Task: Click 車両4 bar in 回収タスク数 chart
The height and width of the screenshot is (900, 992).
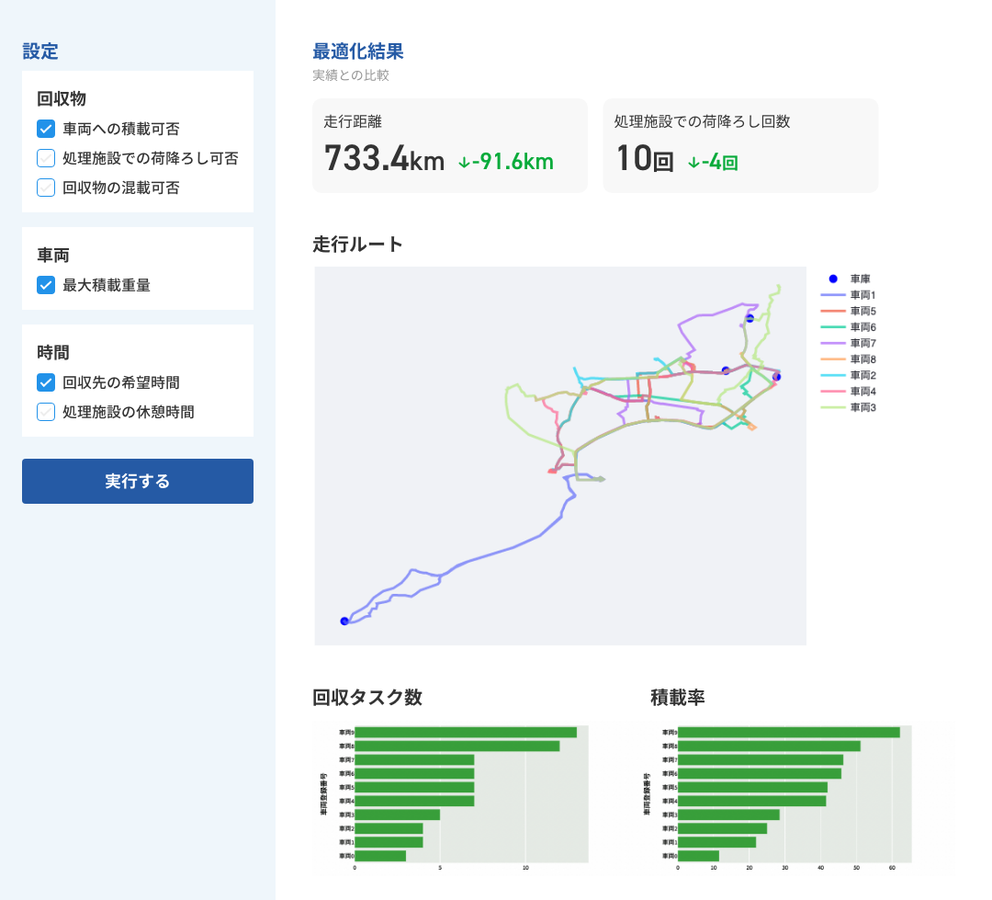Action: tap(414, 802)
